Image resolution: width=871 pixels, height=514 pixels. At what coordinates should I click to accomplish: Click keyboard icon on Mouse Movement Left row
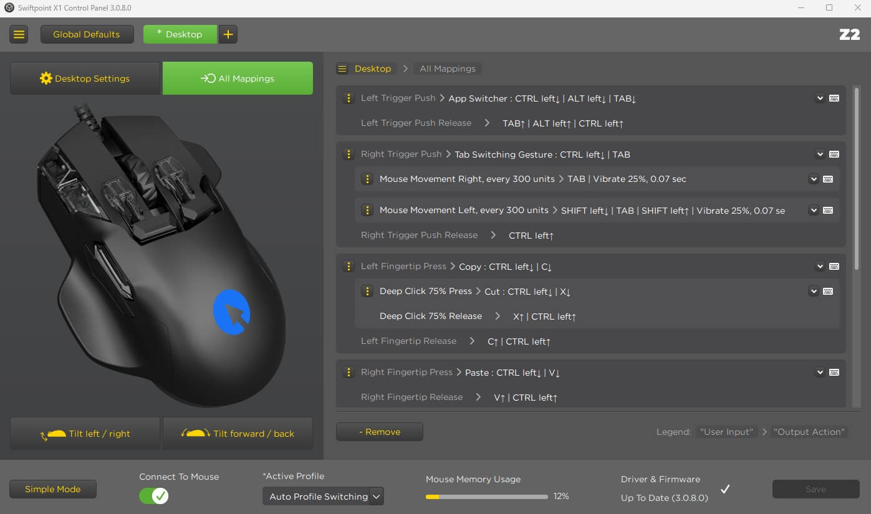(828, 211)
